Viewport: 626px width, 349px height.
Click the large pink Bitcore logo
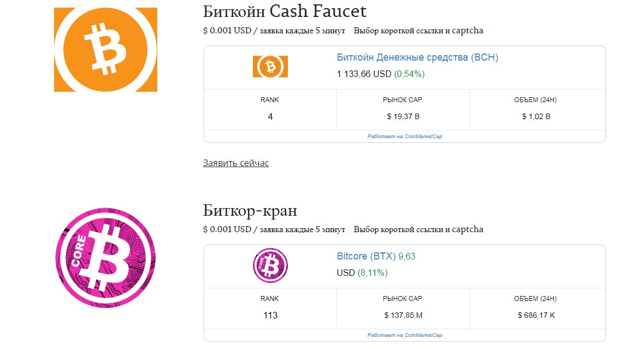pyautogui.click(x=105, y=258)
